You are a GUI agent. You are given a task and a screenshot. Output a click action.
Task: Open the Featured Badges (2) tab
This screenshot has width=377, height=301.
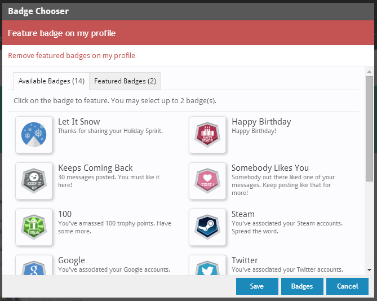point(125,81)
